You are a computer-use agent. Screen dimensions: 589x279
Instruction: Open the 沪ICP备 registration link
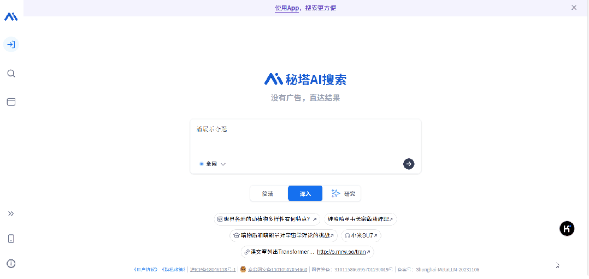(x=213, y=270)
